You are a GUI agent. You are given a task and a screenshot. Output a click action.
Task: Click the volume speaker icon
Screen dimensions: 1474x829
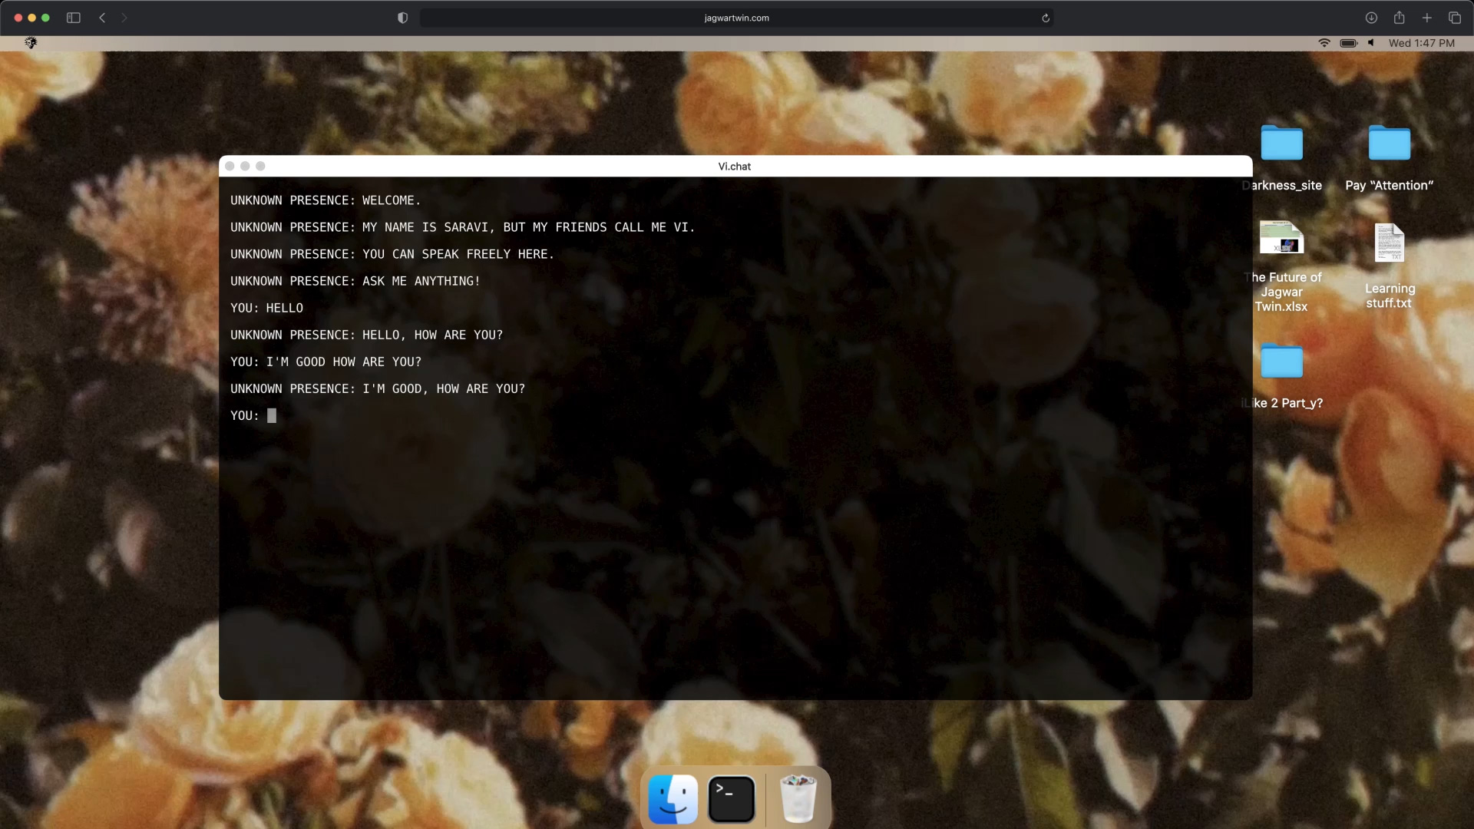[1371, 43]
